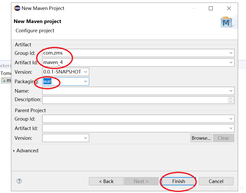Image resolution: width=246 pixels, height=193 pixels.
Task: Open the Parent Project Version dropdown
Action: [86, 138]
